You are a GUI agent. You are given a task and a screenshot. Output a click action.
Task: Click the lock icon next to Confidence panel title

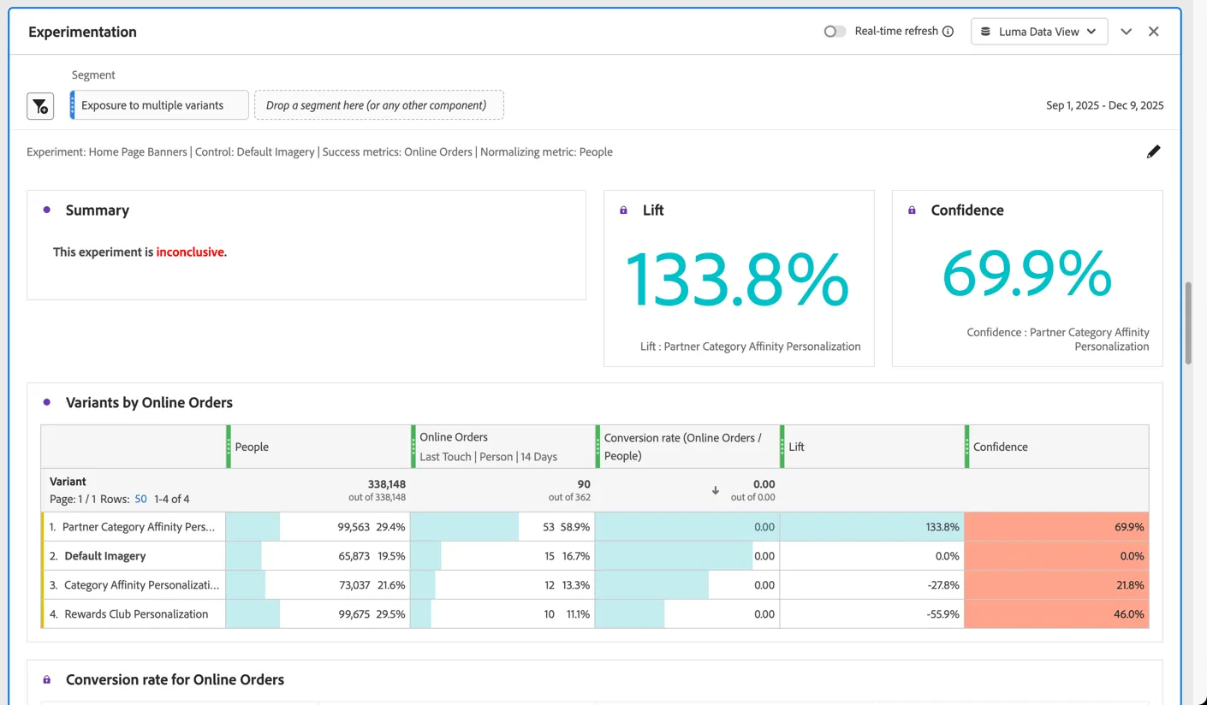pos(912,210)
